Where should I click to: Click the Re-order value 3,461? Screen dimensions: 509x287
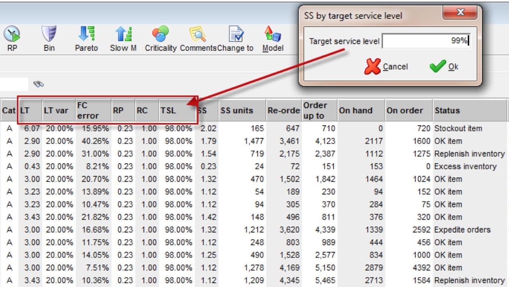[x=289, y=141]
